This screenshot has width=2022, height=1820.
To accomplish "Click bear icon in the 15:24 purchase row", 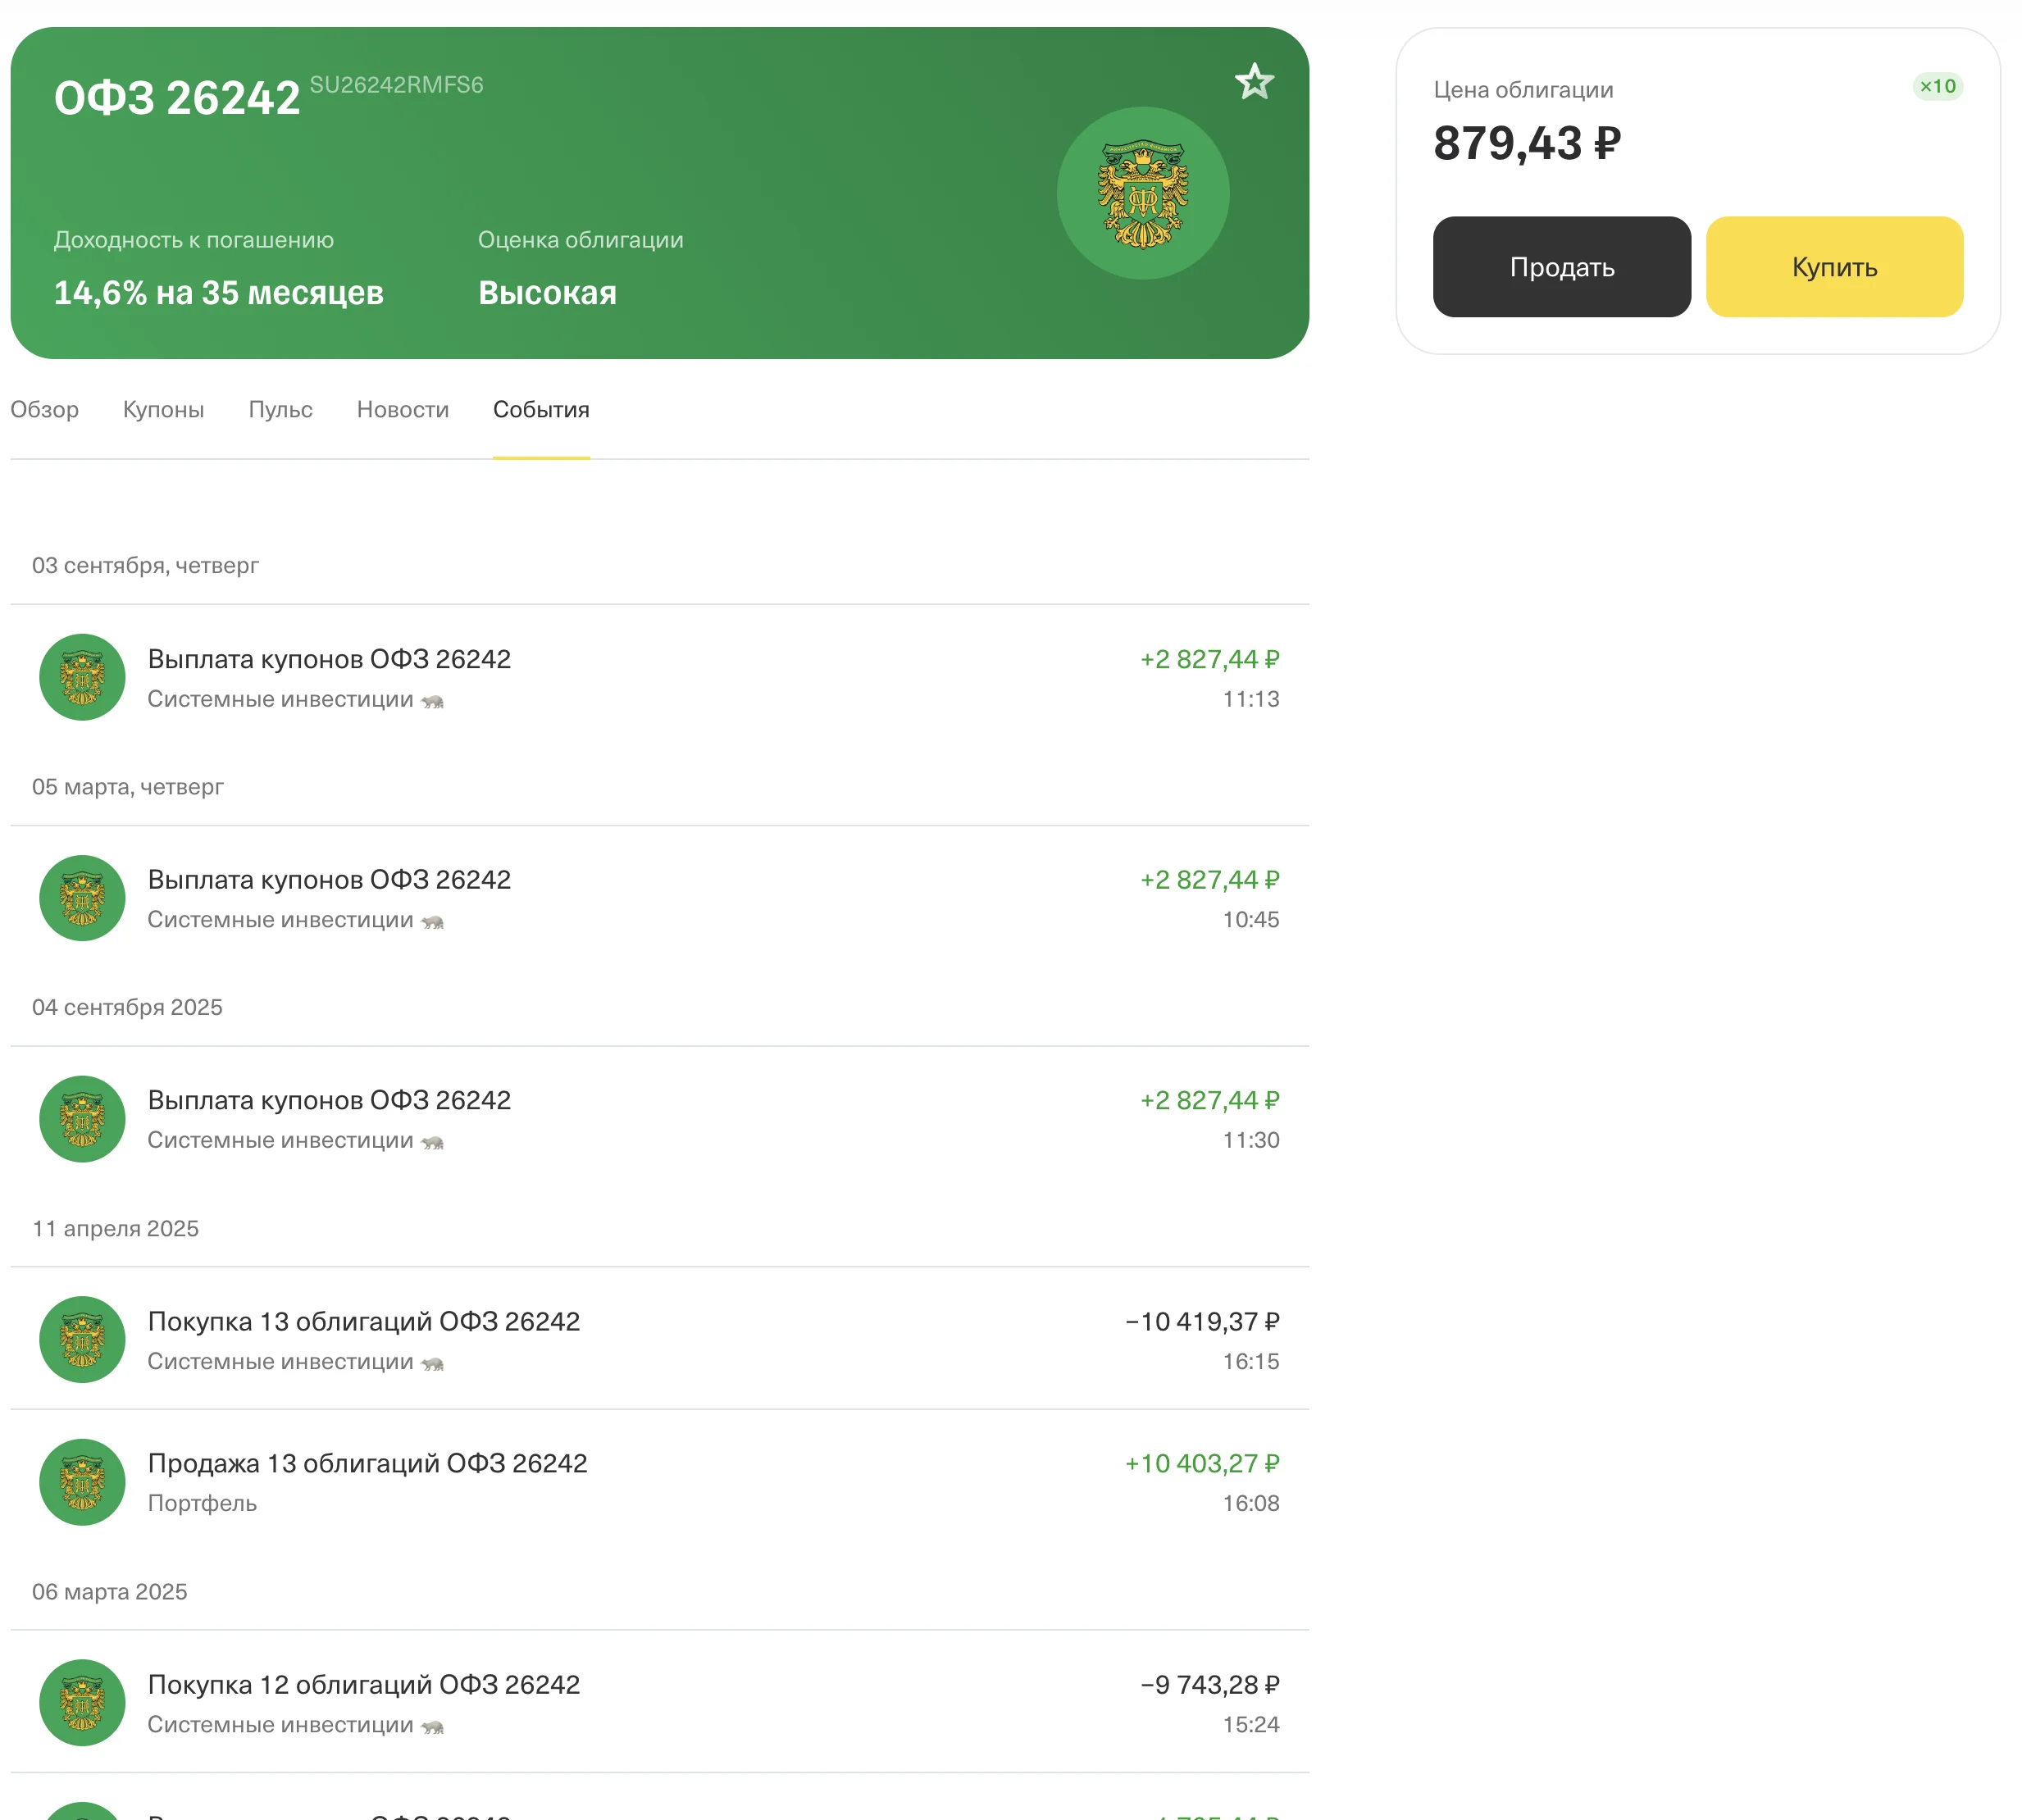I will point(432,1726).
